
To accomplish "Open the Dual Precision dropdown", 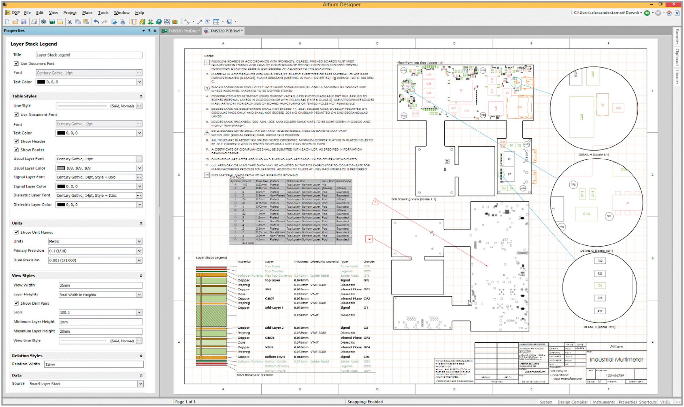I will (x=139, y=260).
